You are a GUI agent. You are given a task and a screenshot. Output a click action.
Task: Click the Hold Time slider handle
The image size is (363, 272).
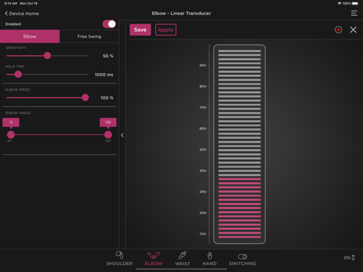coord(18,74)
